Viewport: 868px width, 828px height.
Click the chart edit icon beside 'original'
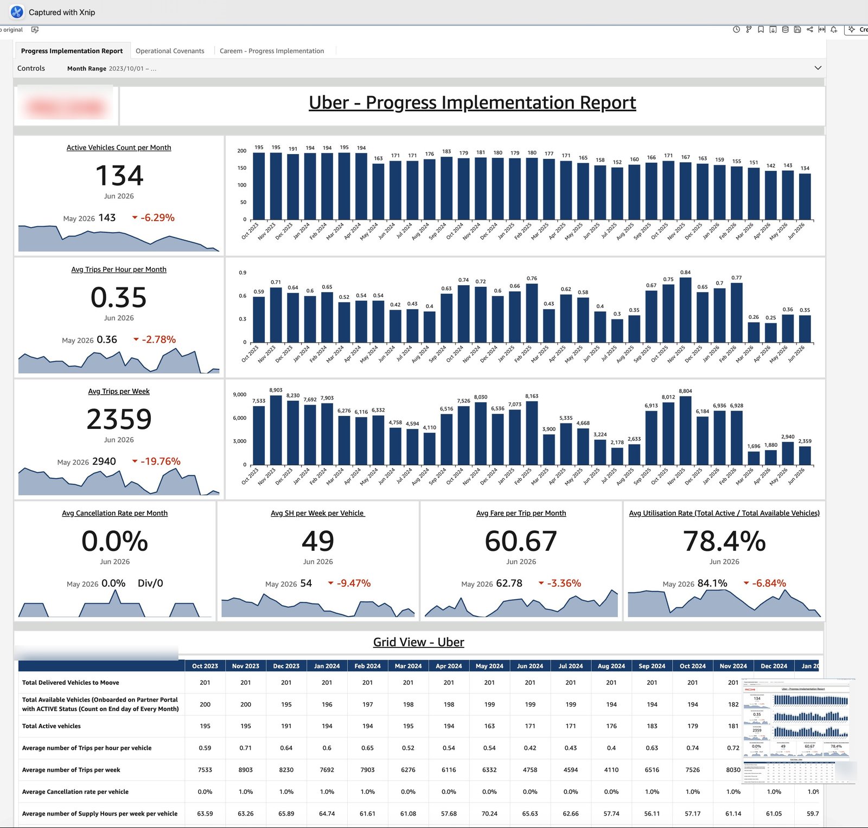click(x=35, y=30)
